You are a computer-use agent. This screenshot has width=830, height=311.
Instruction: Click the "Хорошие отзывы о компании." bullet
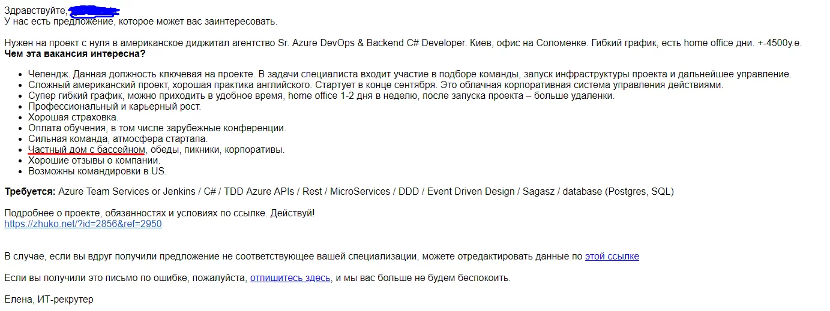point(94,161)
